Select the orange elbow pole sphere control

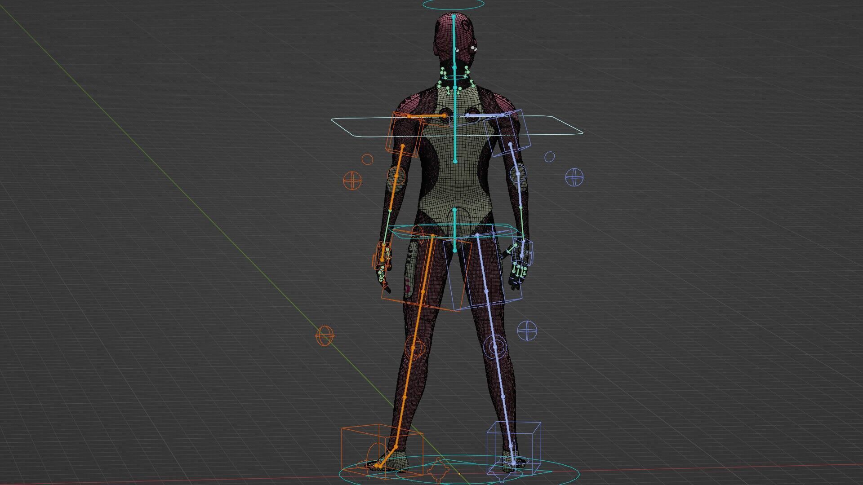352,181
